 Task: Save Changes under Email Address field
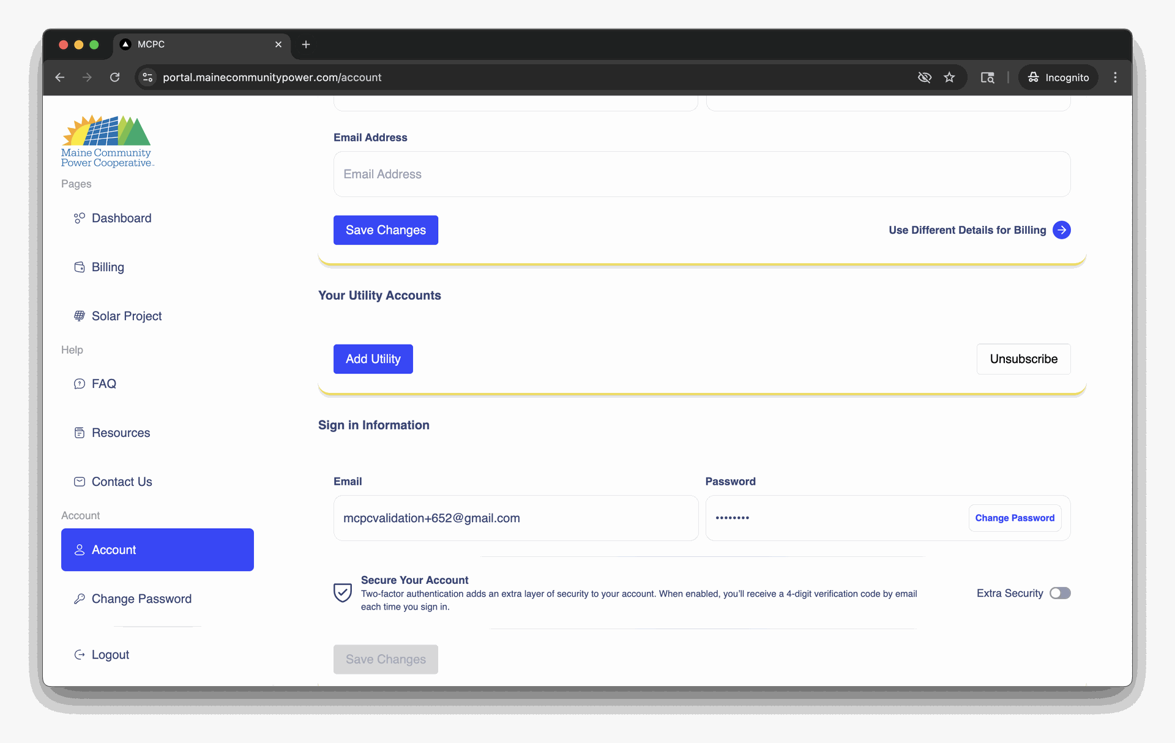tap(386, 230)
